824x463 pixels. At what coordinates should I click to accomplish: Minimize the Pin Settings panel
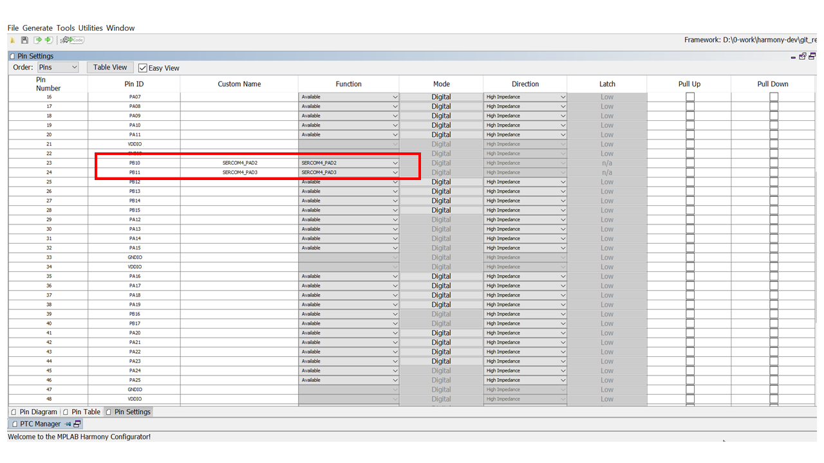[x=793, y=57]
